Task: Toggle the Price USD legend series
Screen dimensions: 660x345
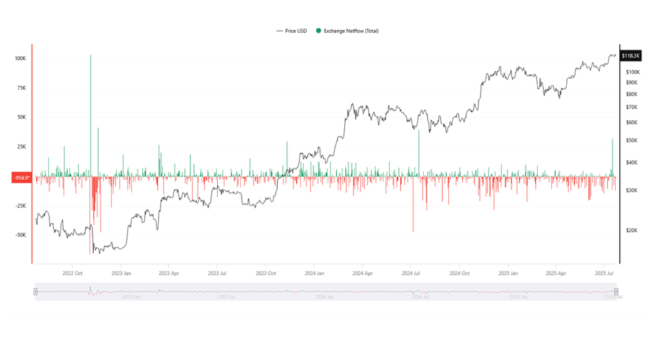Action: [x=292, y=31]
